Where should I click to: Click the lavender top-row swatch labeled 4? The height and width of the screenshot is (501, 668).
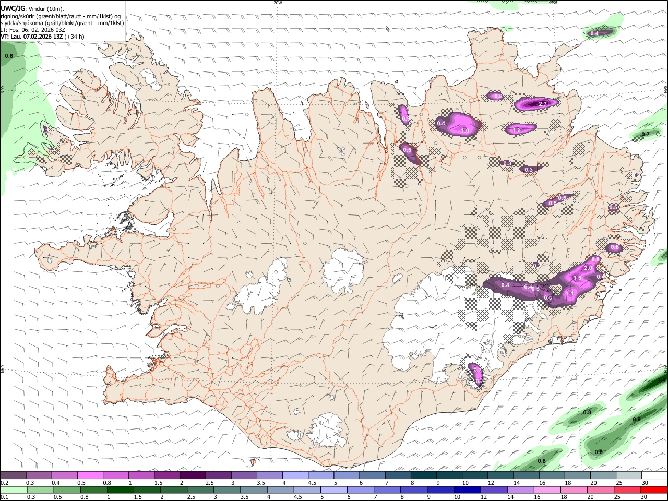295,475
